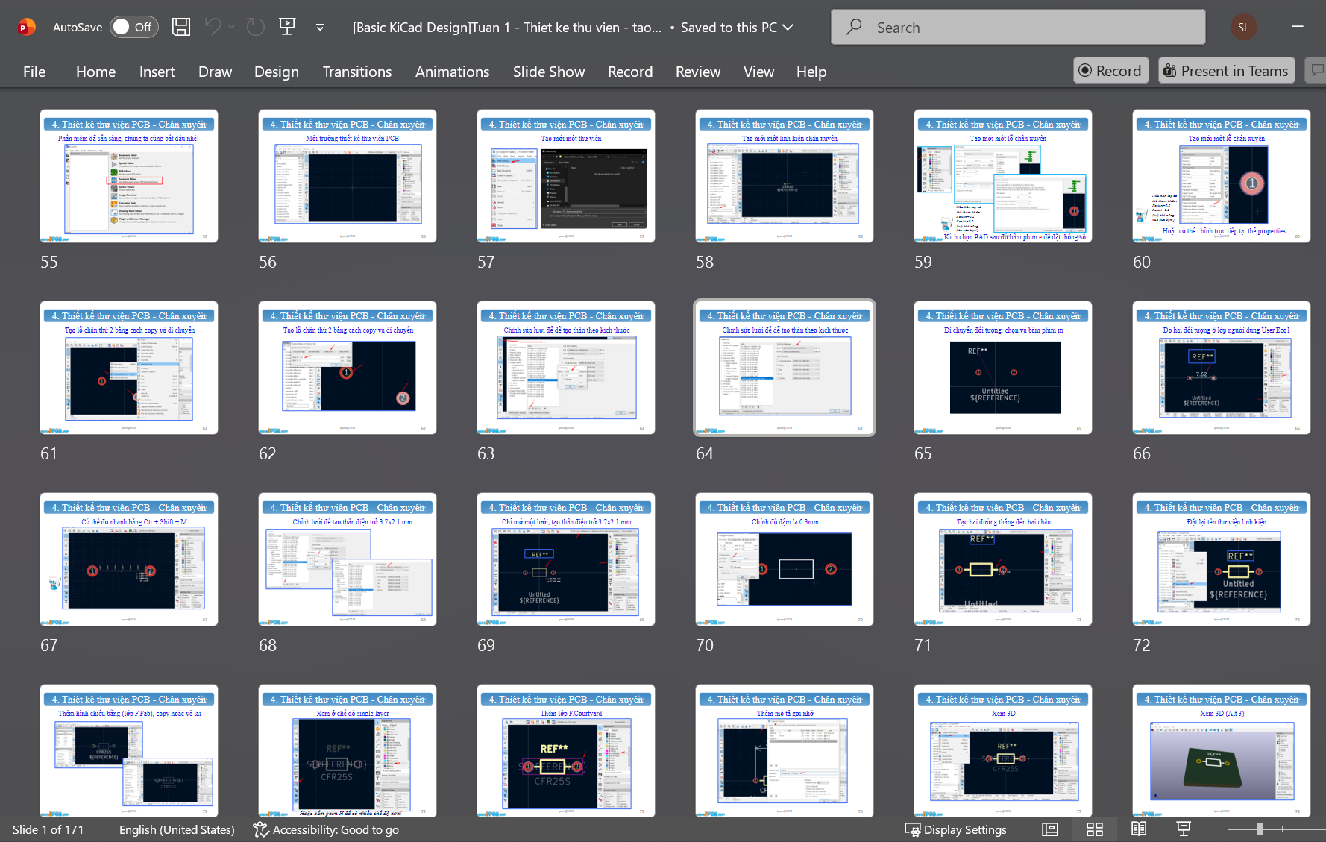Image resolution: width=1326 pixels, height=842 pixels.
Task: Click the Save icon in title bar
Action: [180, 28]
